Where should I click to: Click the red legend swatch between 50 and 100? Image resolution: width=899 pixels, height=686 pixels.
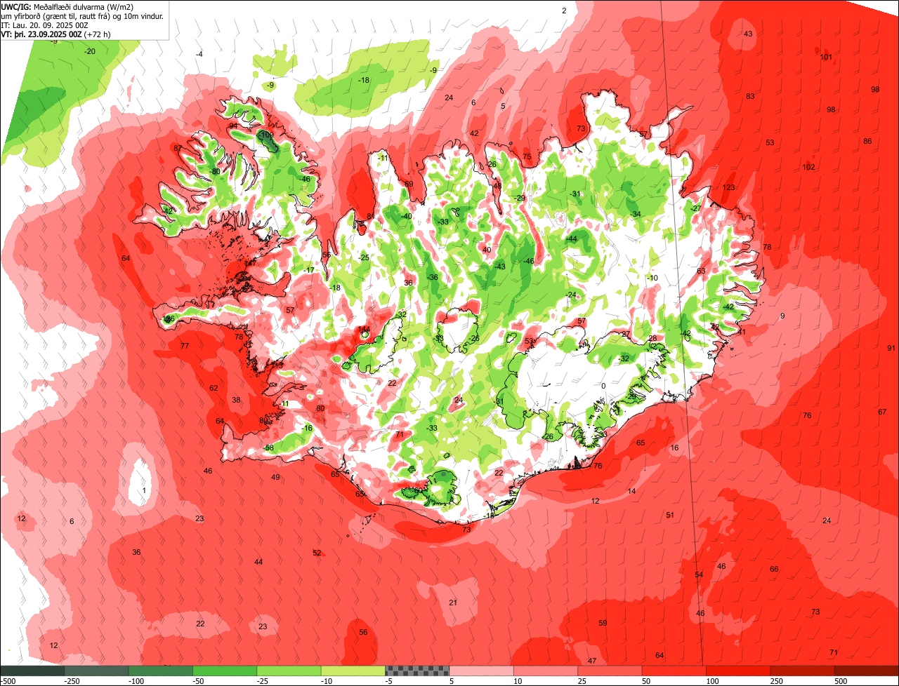pyautogui.click(x=674, y=671)
